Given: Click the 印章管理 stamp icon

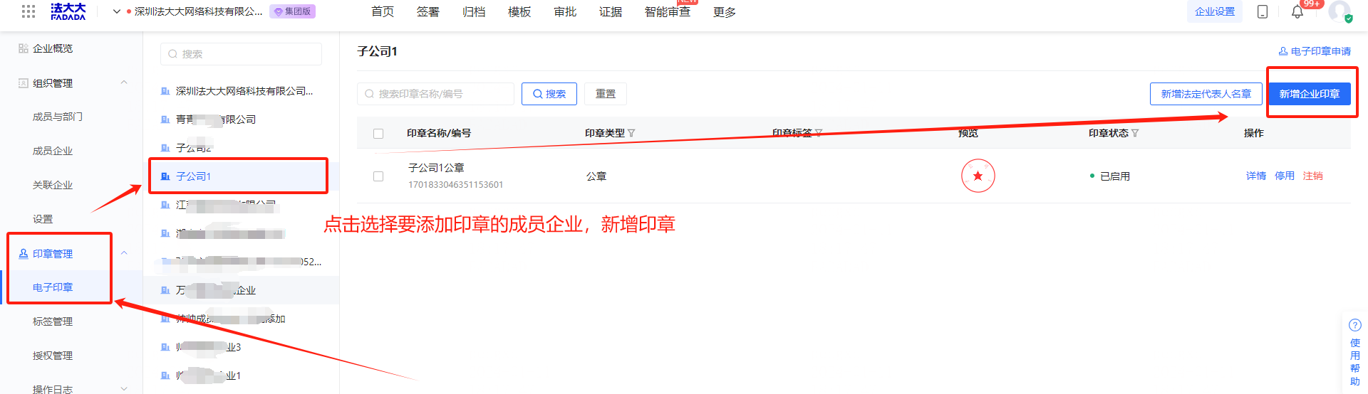Looking at the screenshot, I should pos(24,253).
